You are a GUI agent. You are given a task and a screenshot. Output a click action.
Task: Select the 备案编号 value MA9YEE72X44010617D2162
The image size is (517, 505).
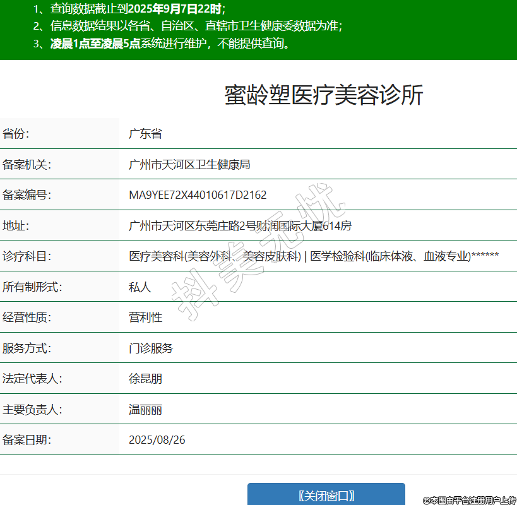(198, 195)
